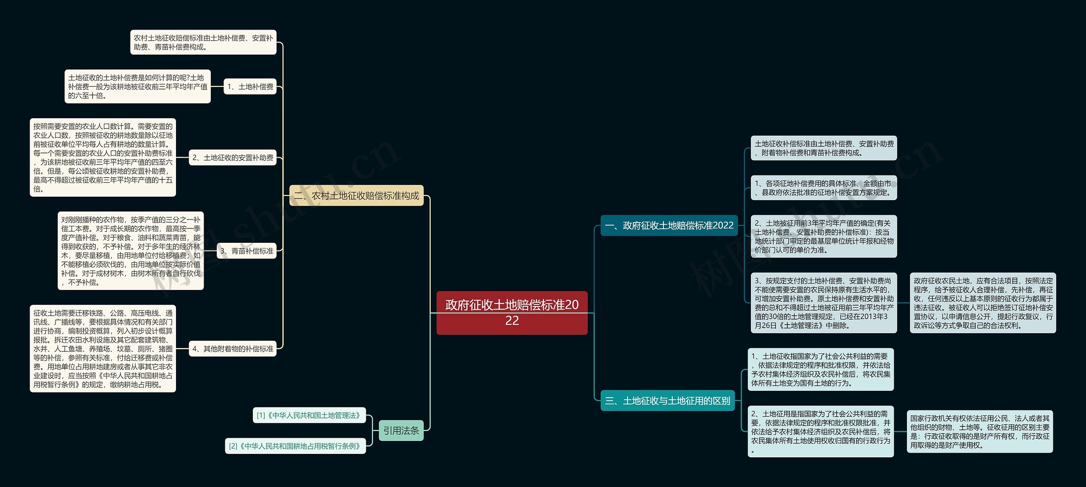Click the text box starting 土地征收补偿标准由土地补偿费
Screen dimensions: 1086x487
pos(824,148)
